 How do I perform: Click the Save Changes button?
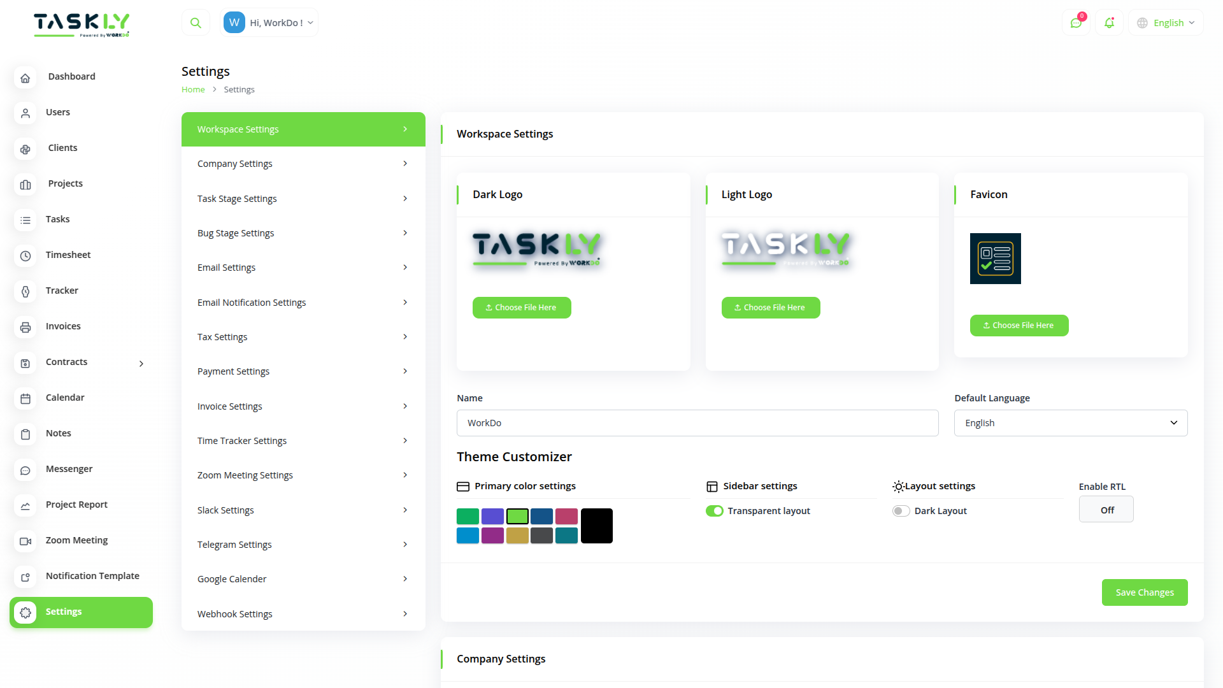[x=1144, y=592]
